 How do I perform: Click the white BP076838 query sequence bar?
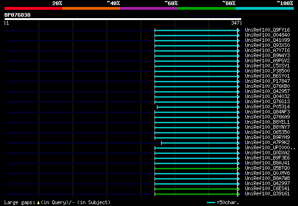click(123, 19)
